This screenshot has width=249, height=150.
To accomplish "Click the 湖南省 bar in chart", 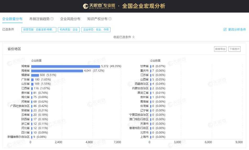I will (65, 66).
